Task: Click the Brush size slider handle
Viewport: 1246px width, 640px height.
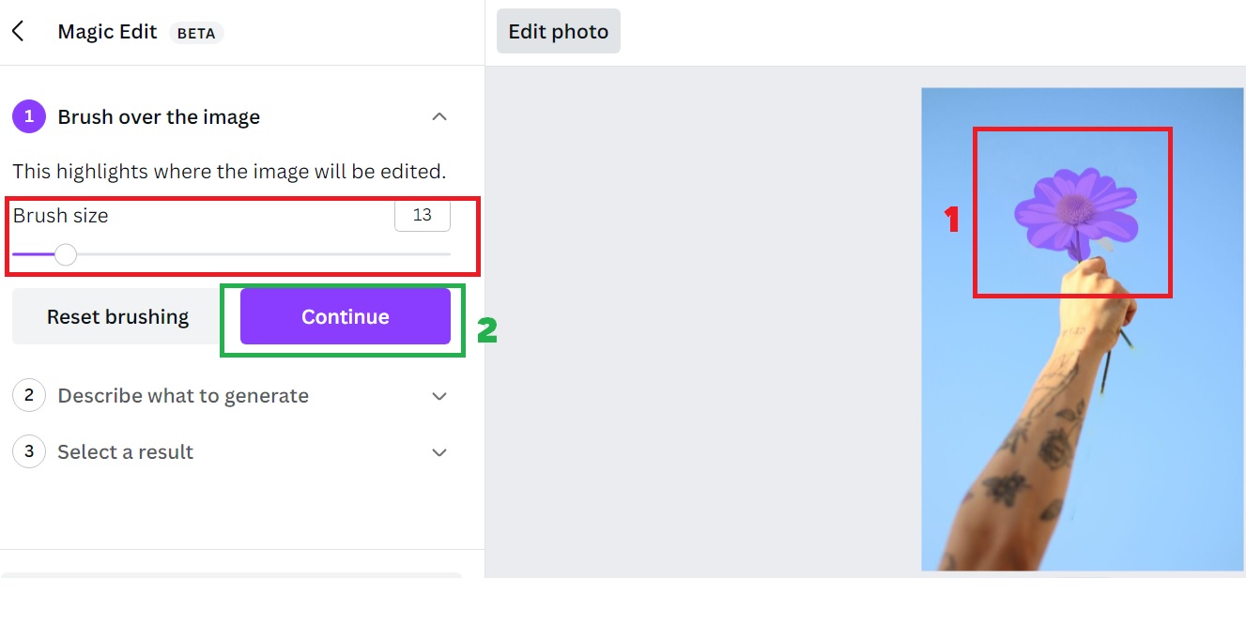Action: click(66, 254)
